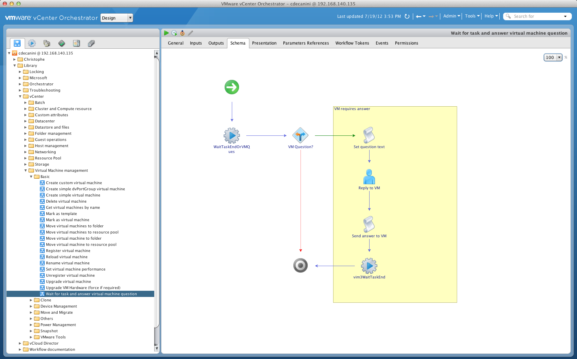
Task: Select the vim3WaitTaskEnd action element
Action: coord(369,266)
